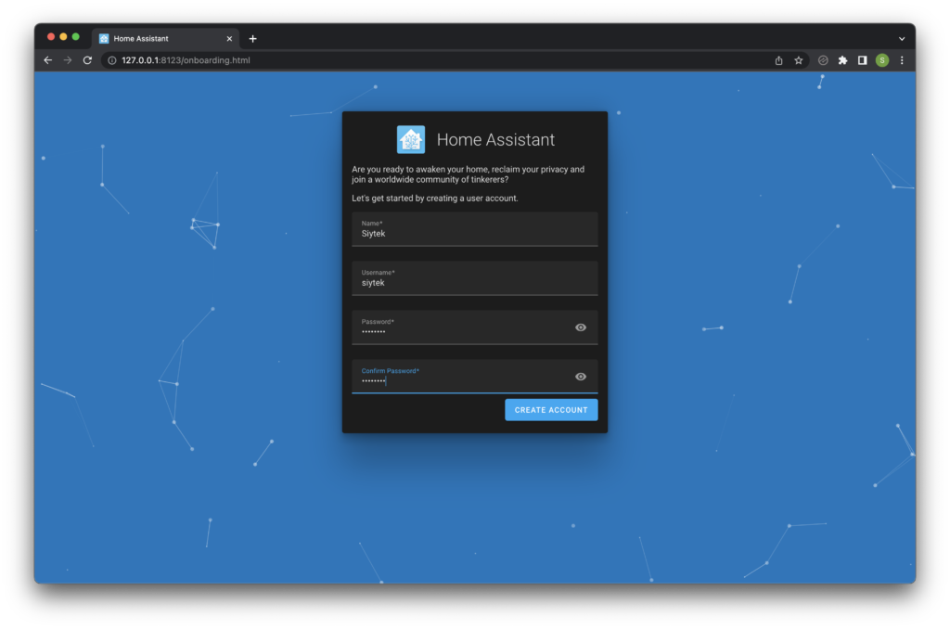Click the address bar URL

point(186,60)
